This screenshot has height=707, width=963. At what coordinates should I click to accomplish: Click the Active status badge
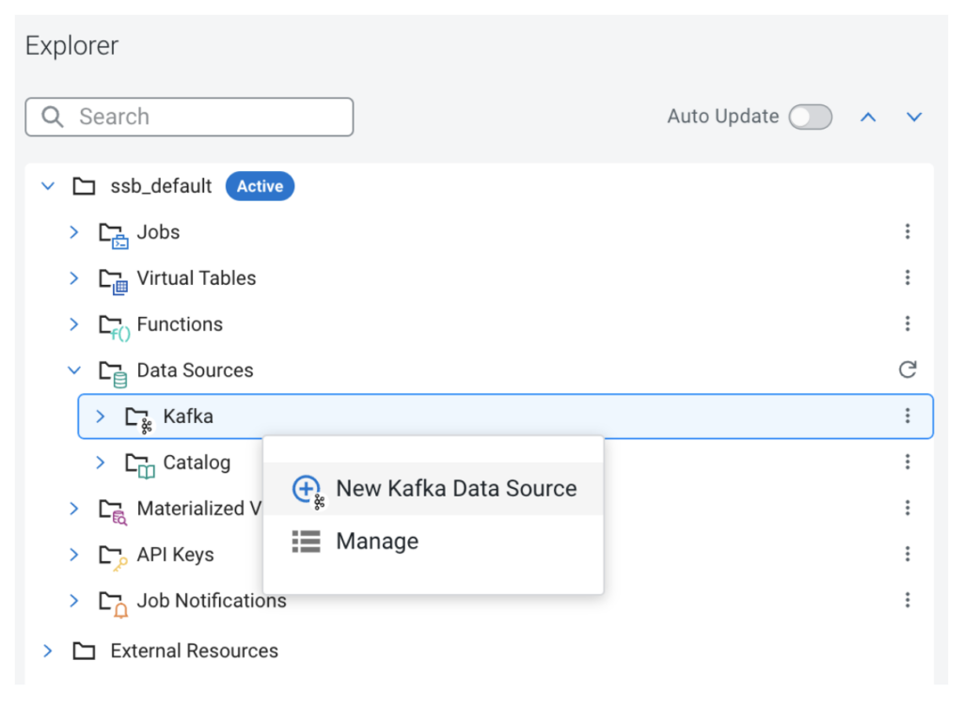(260, 185)
